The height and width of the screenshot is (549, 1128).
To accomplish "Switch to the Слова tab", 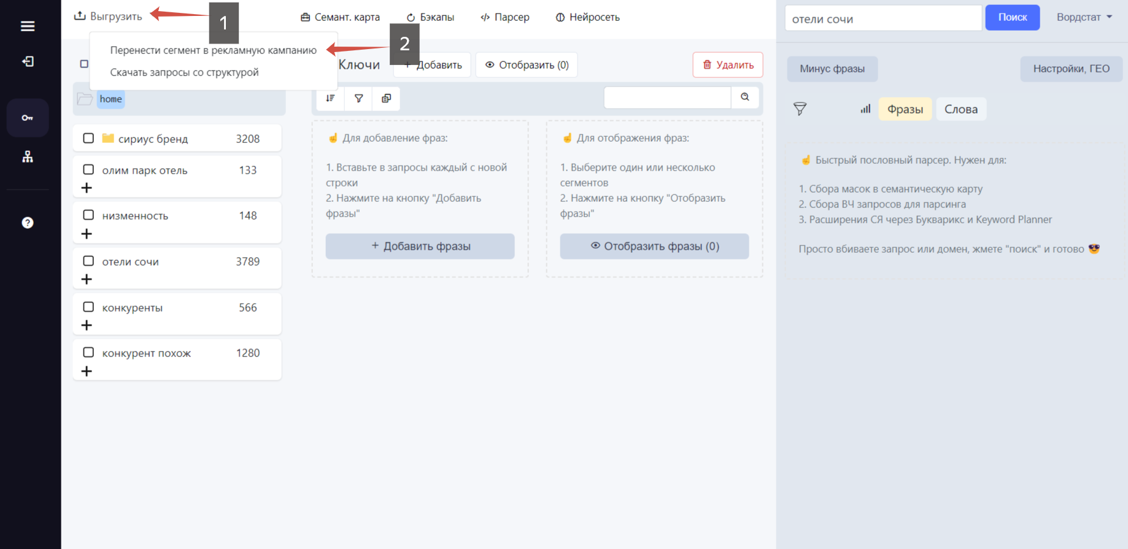I will coord(961,109).
